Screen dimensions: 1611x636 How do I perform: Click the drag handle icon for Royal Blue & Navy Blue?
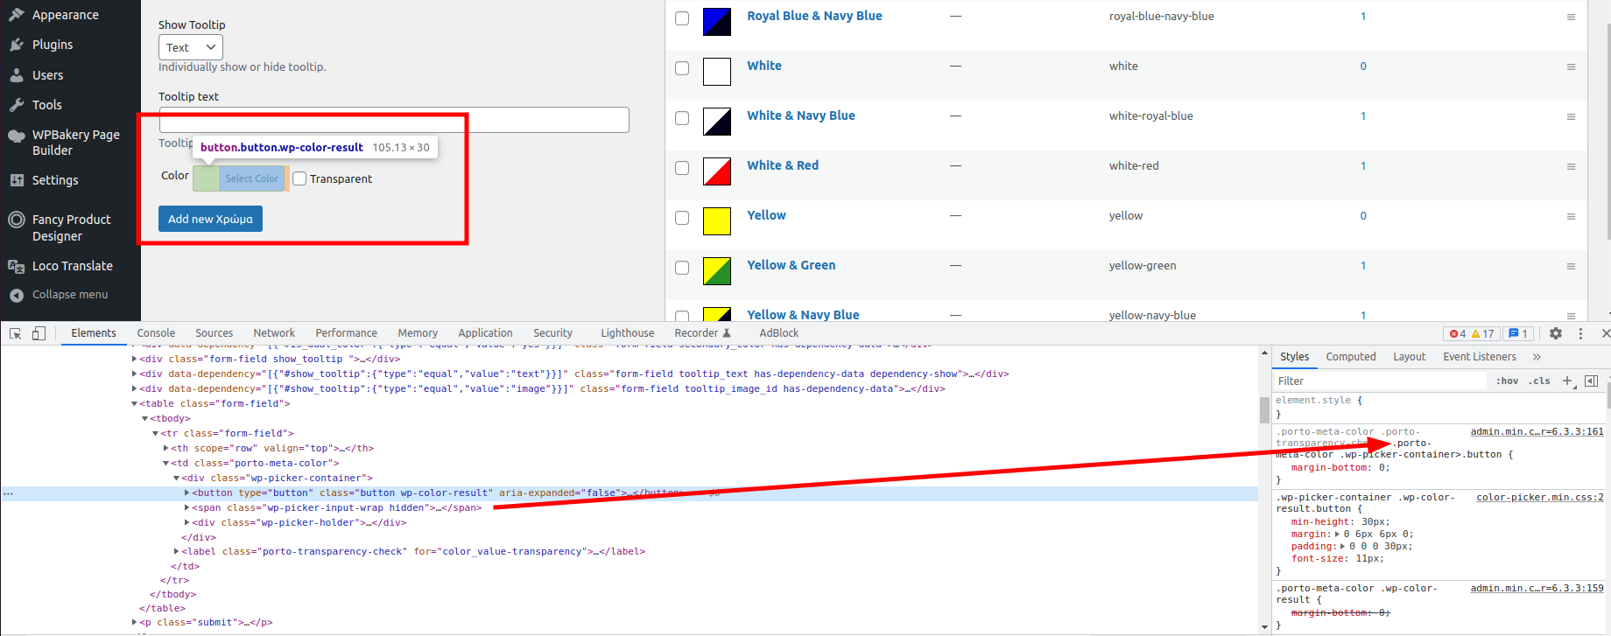click(1571, 17)
